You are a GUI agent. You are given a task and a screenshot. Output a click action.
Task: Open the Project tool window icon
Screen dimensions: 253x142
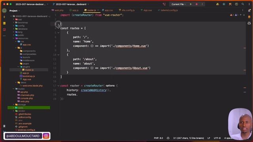click(4, 11)
